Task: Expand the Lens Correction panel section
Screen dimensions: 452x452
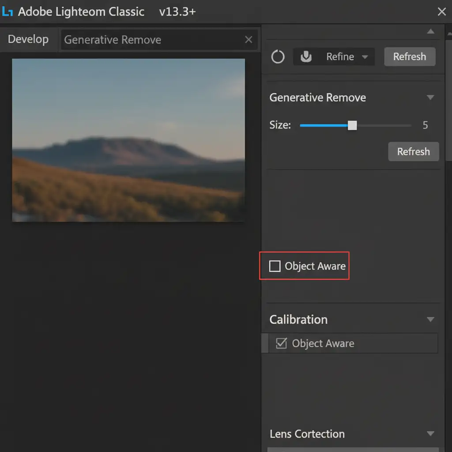Action: [x=430, y=434]
